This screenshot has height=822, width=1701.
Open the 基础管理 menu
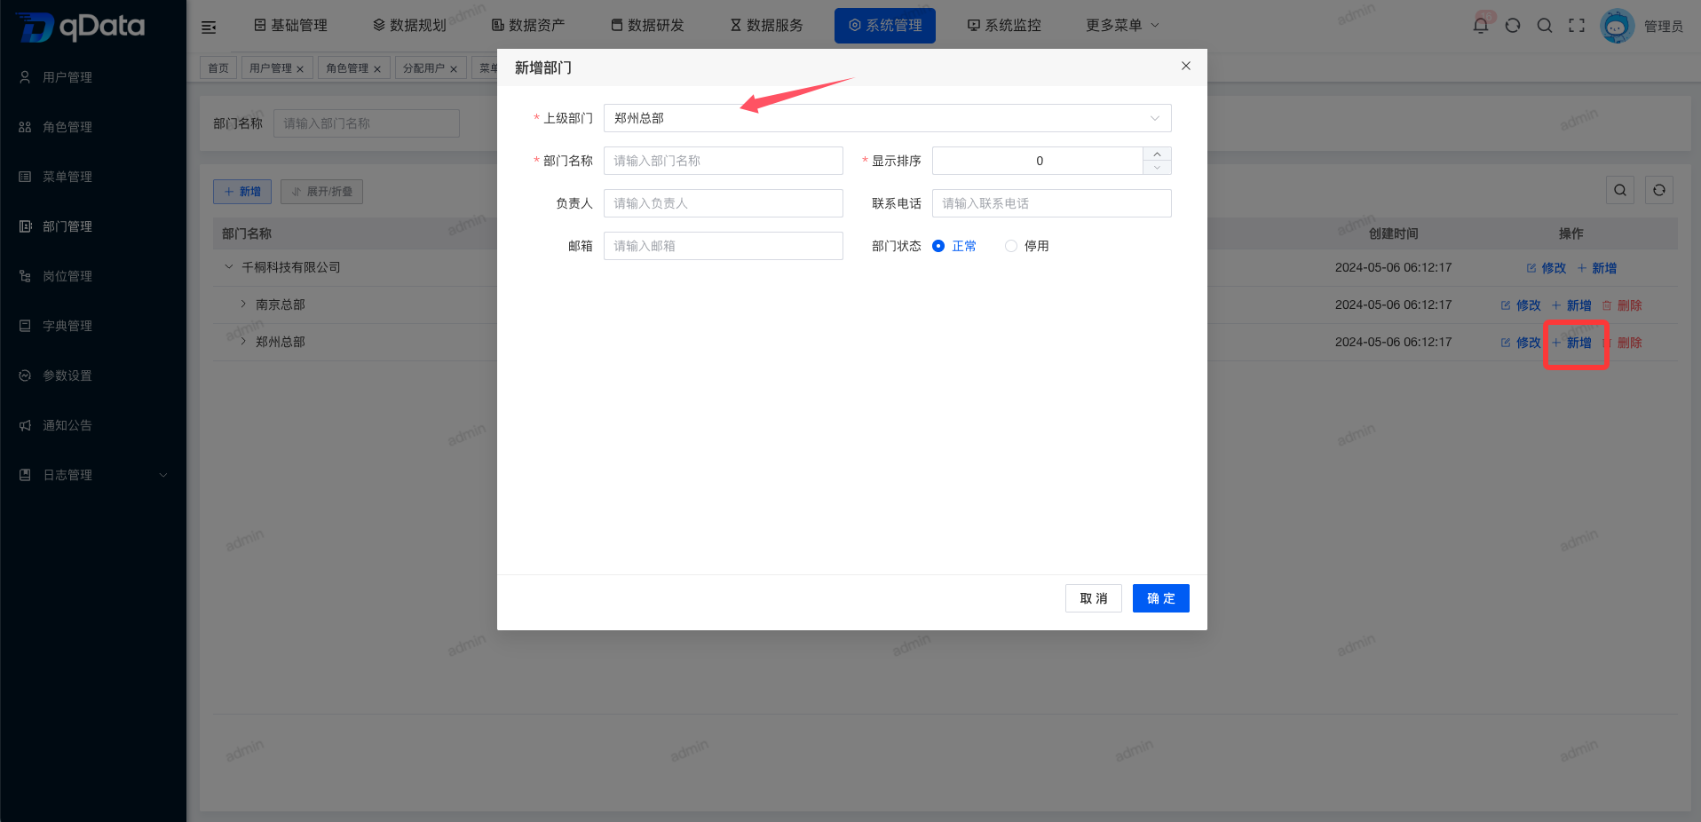[x=290, y=25]
